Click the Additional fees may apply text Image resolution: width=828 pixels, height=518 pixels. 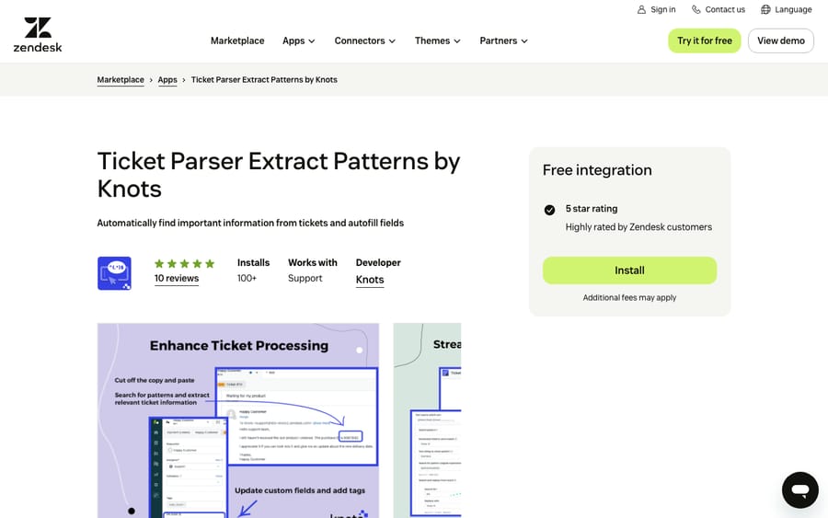(x=629, y=298)
